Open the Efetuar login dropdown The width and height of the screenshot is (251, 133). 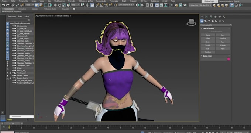point(210,1)
